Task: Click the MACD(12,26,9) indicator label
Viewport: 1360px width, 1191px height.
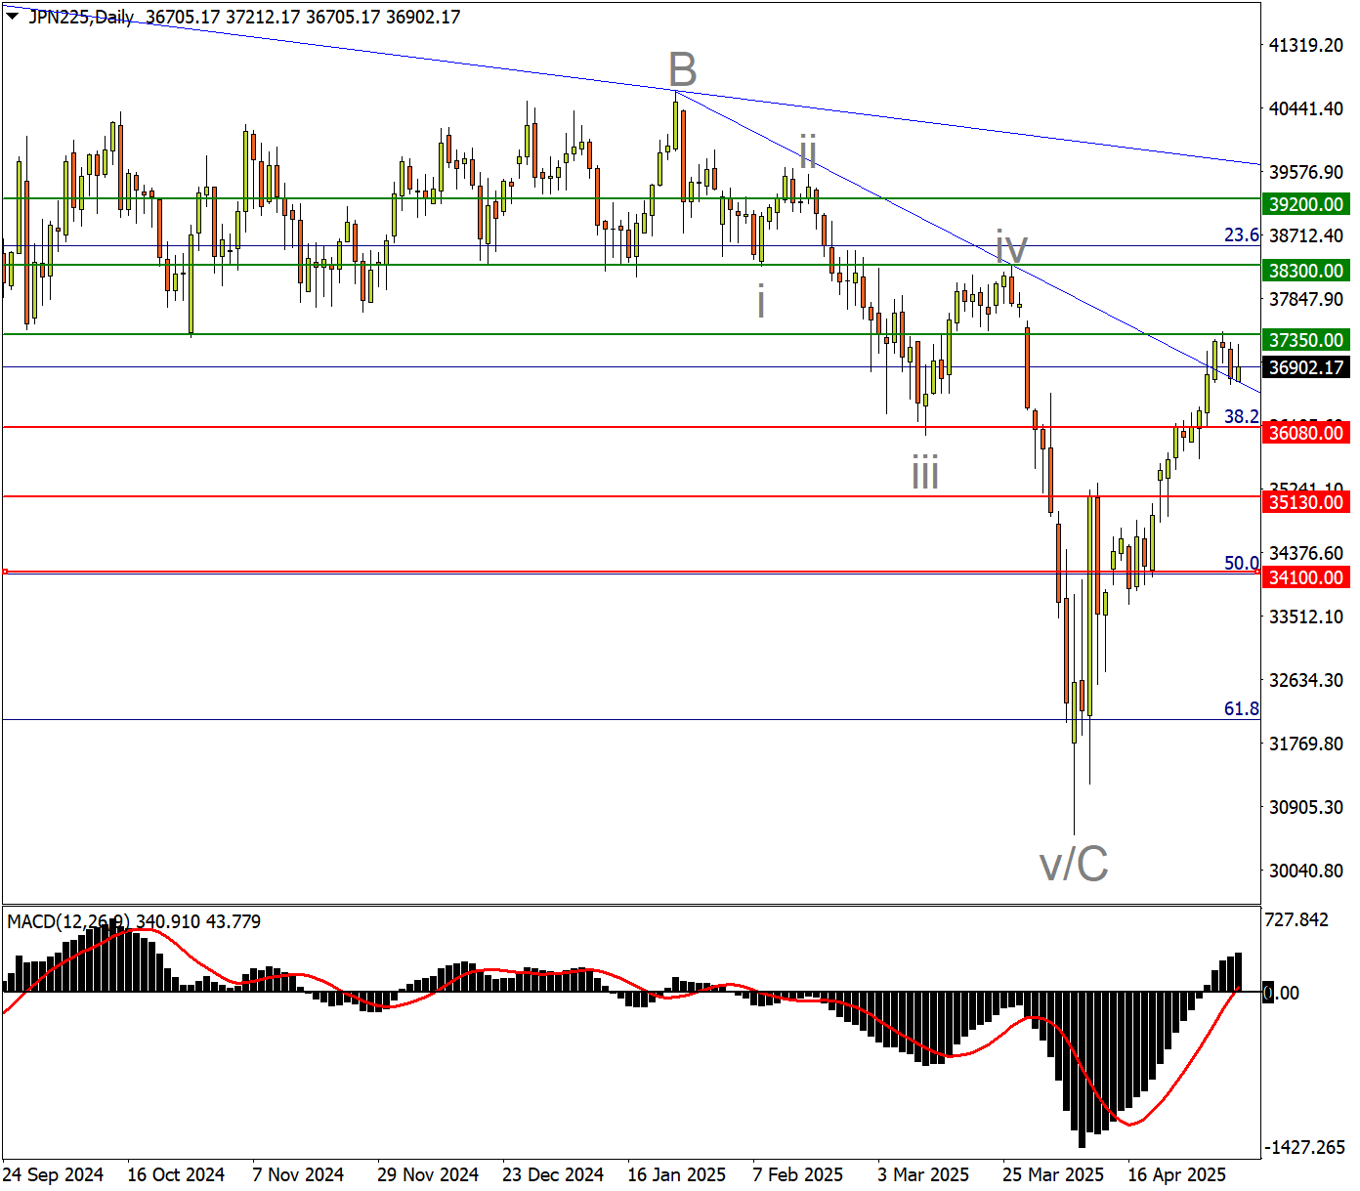Action: (68, 921)
